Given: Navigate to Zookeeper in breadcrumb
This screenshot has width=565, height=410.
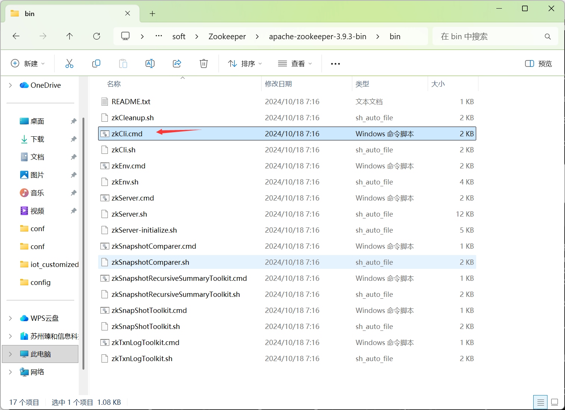Looking at the screenshot, I should [227, 37].
